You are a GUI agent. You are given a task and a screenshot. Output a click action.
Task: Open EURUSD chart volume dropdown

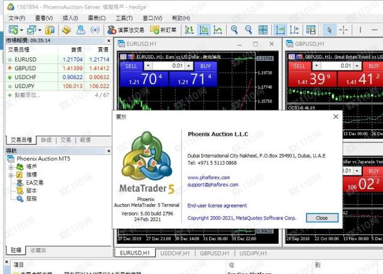[x=148, y=66]
